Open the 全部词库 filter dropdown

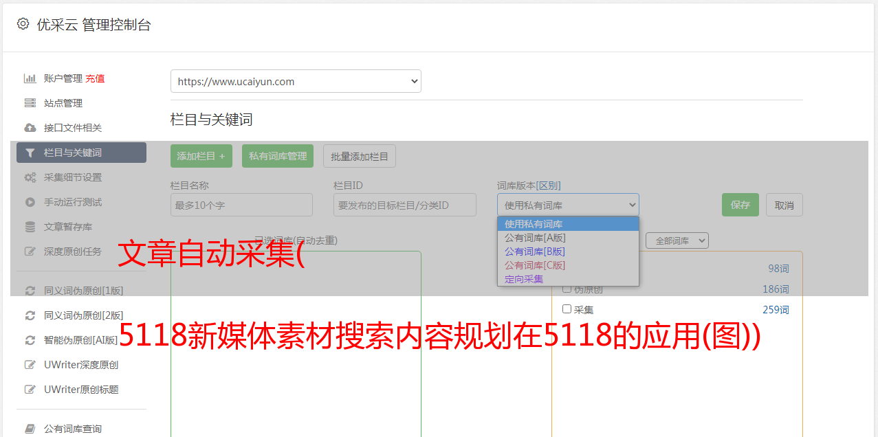(677, 240)
